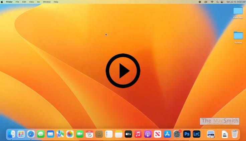Open Photos from the Dock
This screenshot has width=246, height=141.
click(x=70, y=134)
